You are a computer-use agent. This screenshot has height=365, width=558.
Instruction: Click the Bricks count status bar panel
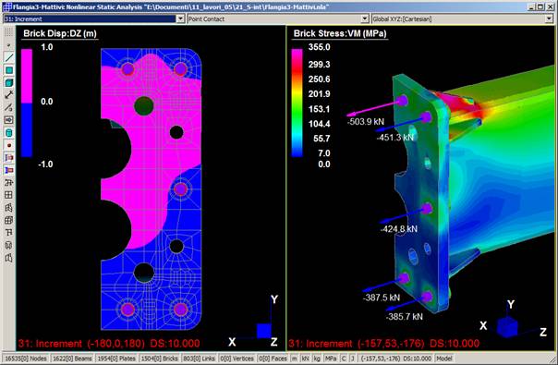159,359
